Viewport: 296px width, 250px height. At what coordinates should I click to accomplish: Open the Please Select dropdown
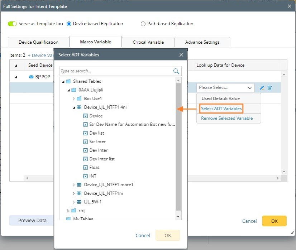[x=225, y=88]
